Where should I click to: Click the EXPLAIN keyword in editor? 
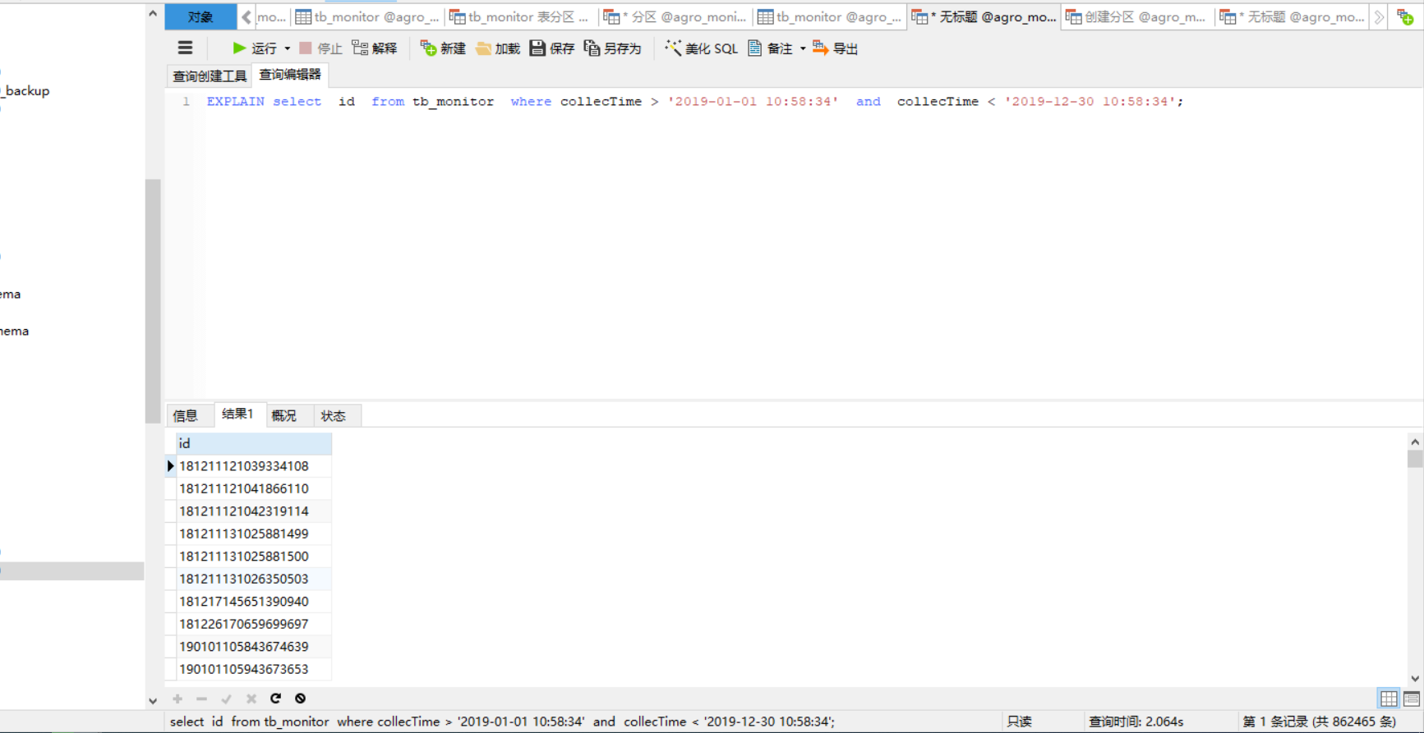point(236,102)
